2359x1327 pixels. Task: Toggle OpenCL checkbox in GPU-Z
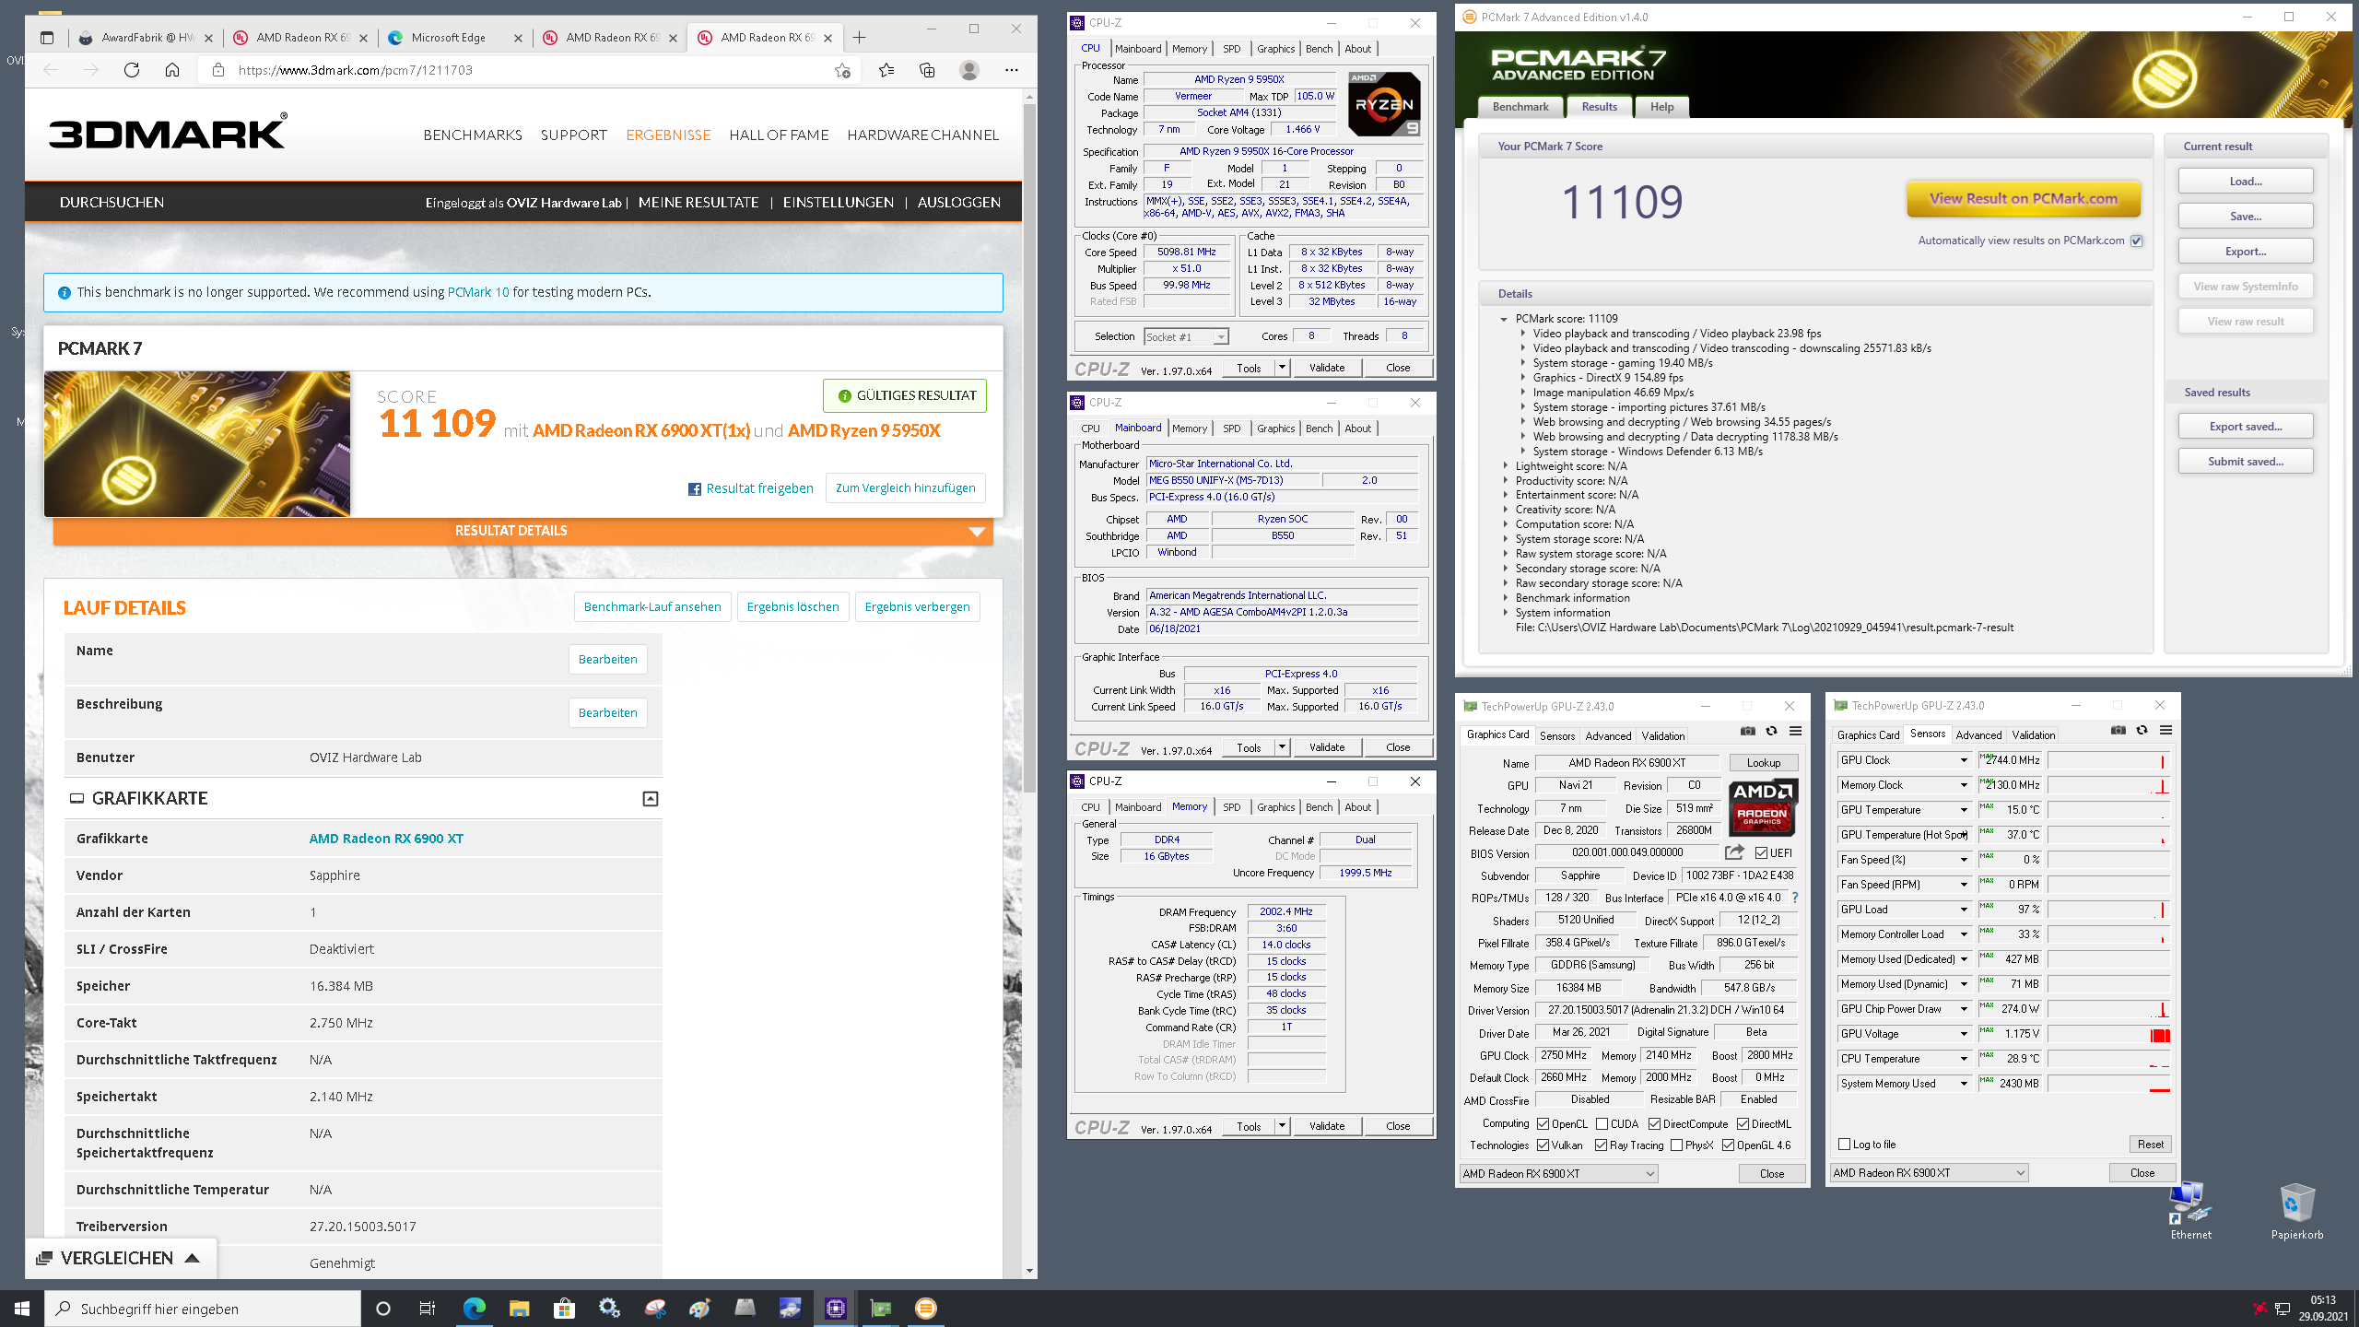(x=1543, y=1124)
